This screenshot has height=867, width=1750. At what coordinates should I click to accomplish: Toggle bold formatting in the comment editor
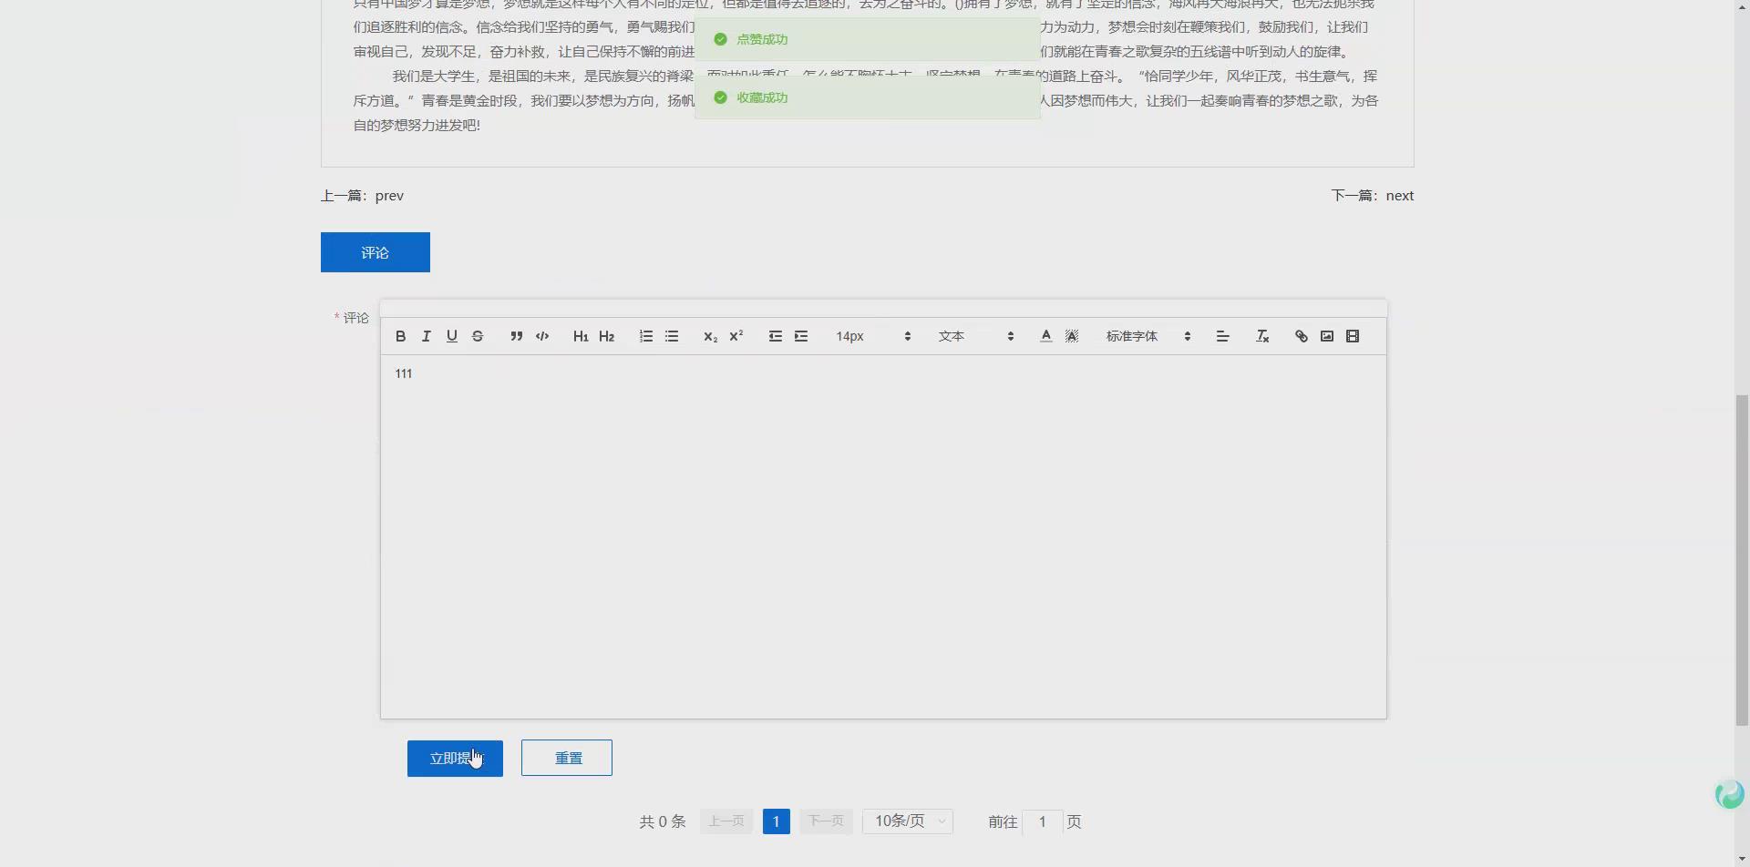click(x=399, y=336)
